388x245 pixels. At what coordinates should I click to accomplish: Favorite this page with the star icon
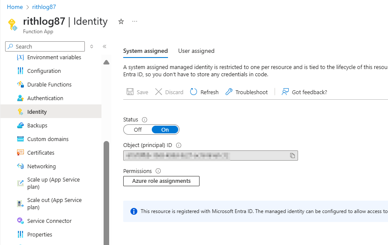click(x=121, y=21)
